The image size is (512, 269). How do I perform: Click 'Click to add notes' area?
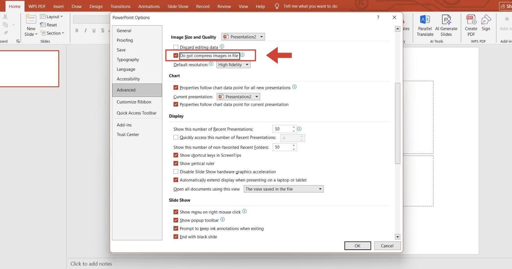coord(91,264)
